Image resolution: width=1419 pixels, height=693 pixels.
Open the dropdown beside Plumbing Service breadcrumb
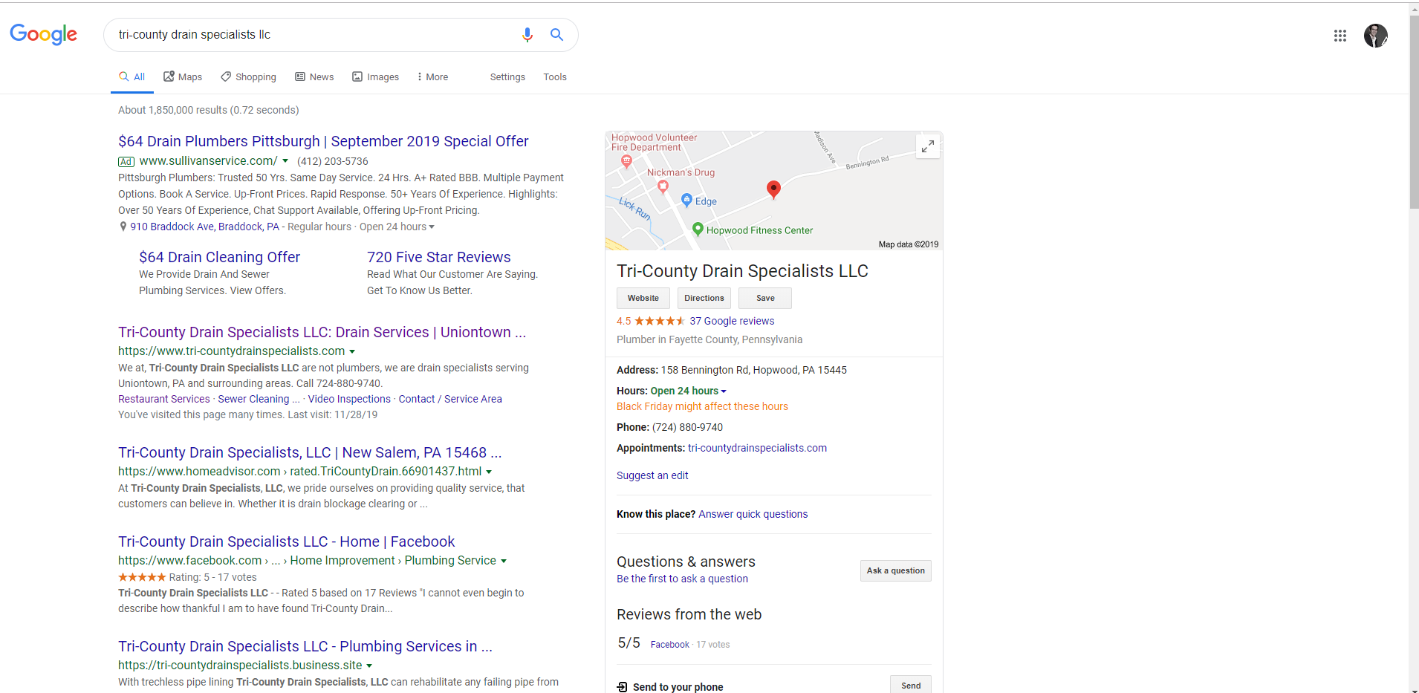(x=504, y=561)
